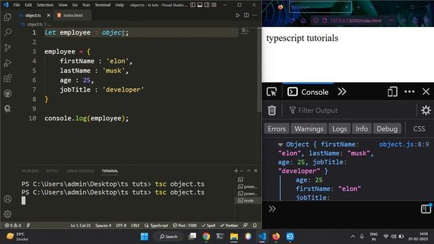Toggle the Logs filter
The image size is (434, 244).
click(339, 129)
